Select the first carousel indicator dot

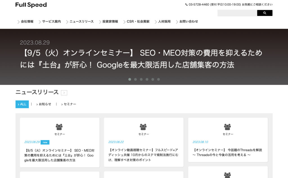point(130,79)
